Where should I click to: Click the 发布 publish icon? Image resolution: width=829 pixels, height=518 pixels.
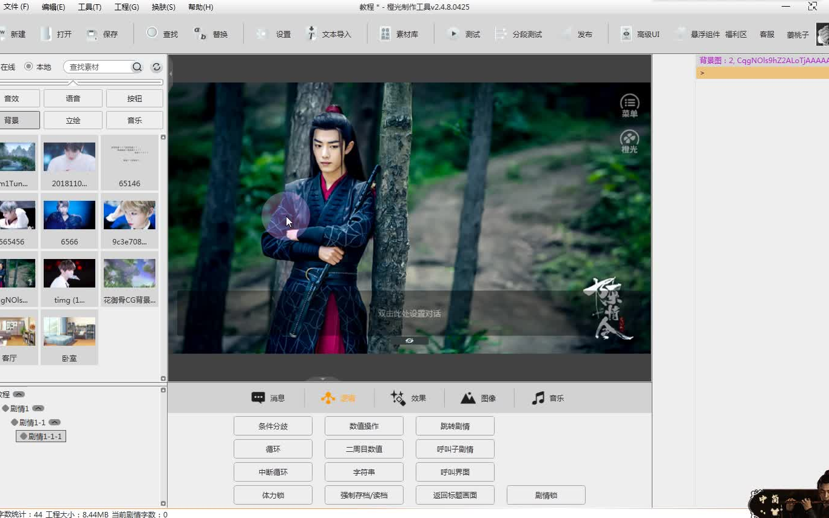[x=566, y=34]
